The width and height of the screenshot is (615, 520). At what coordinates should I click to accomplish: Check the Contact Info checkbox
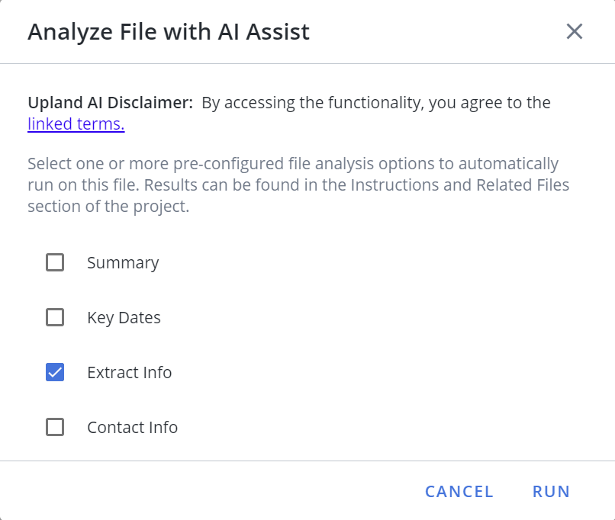coord(55,427)
